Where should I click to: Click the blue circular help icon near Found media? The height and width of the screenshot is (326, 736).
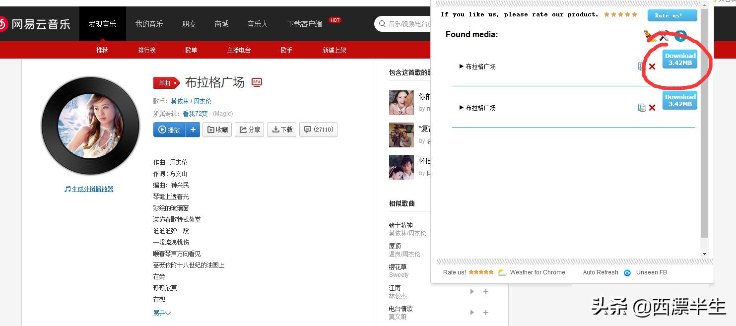click(680, 35)
